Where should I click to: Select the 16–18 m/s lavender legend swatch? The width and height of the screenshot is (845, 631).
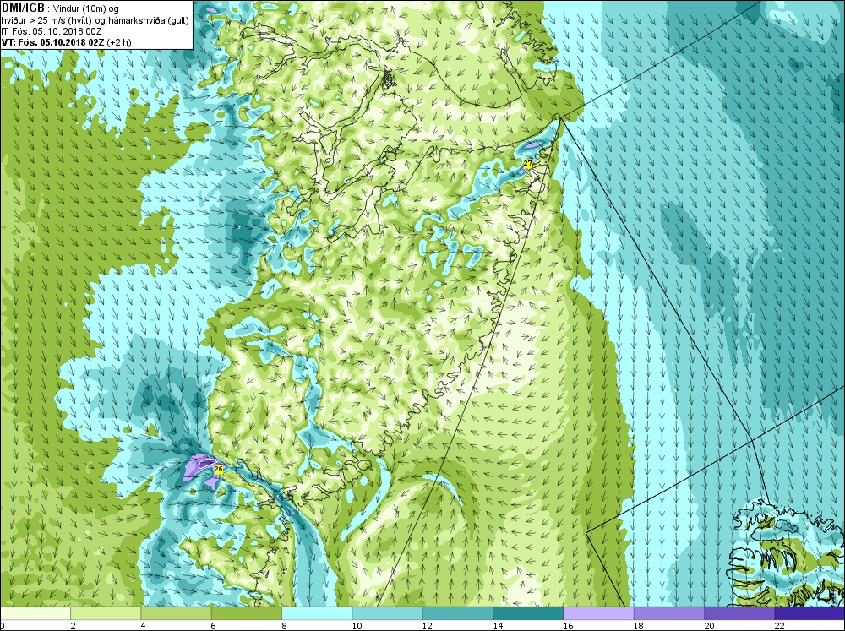(x=598, y=613)
